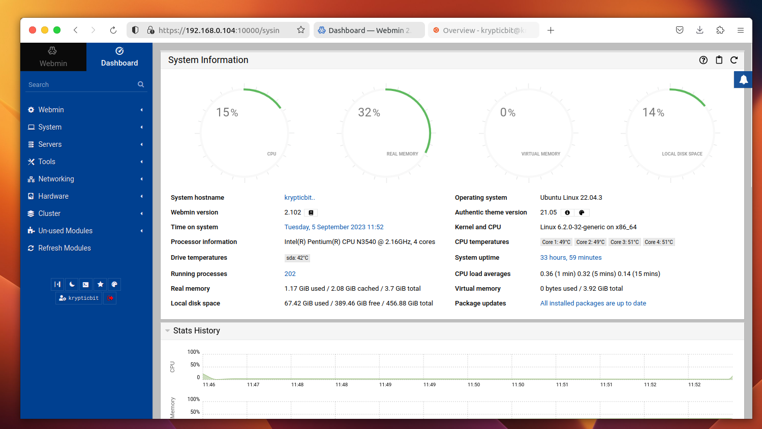Click All installed packages are up to date
Screen dimensions: 762x429
593,303
